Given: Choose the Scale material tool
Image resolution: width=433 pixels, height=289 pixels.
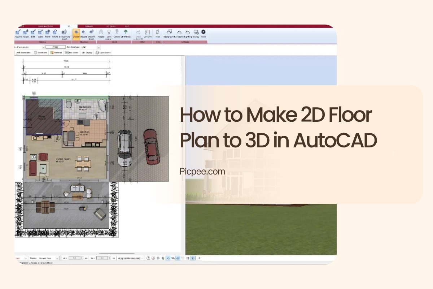Looking at the screenshot, I should pyautogui.click(x=40, y=33).
